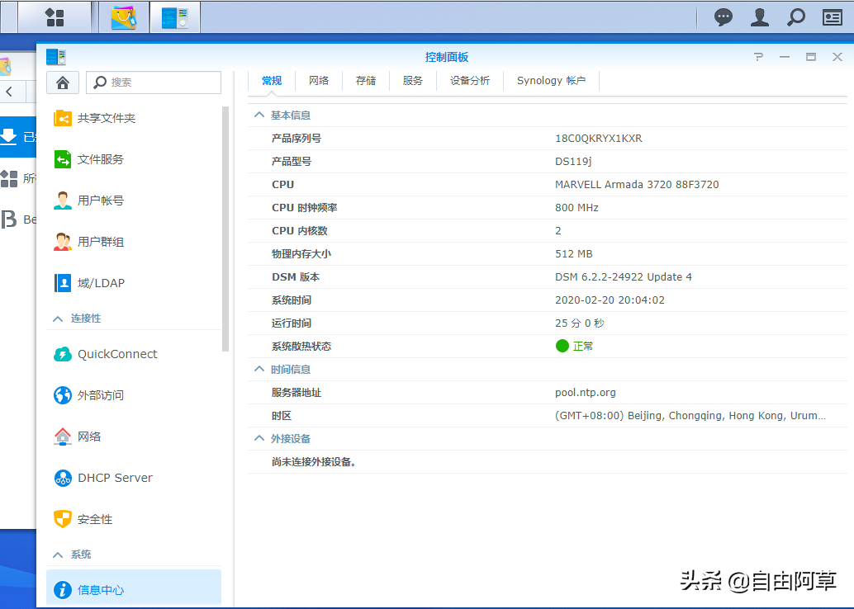This screenshot has height=609, width=854.
Task: Open Package Center from the taskbar
Action: [x=124, y=17]
